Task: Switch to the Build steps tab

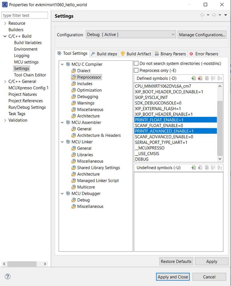Action: (x=104, y=54)
